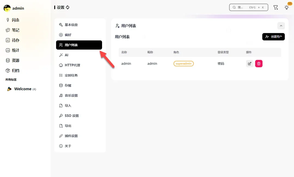Click the Welcome tag

click(23, 89)
